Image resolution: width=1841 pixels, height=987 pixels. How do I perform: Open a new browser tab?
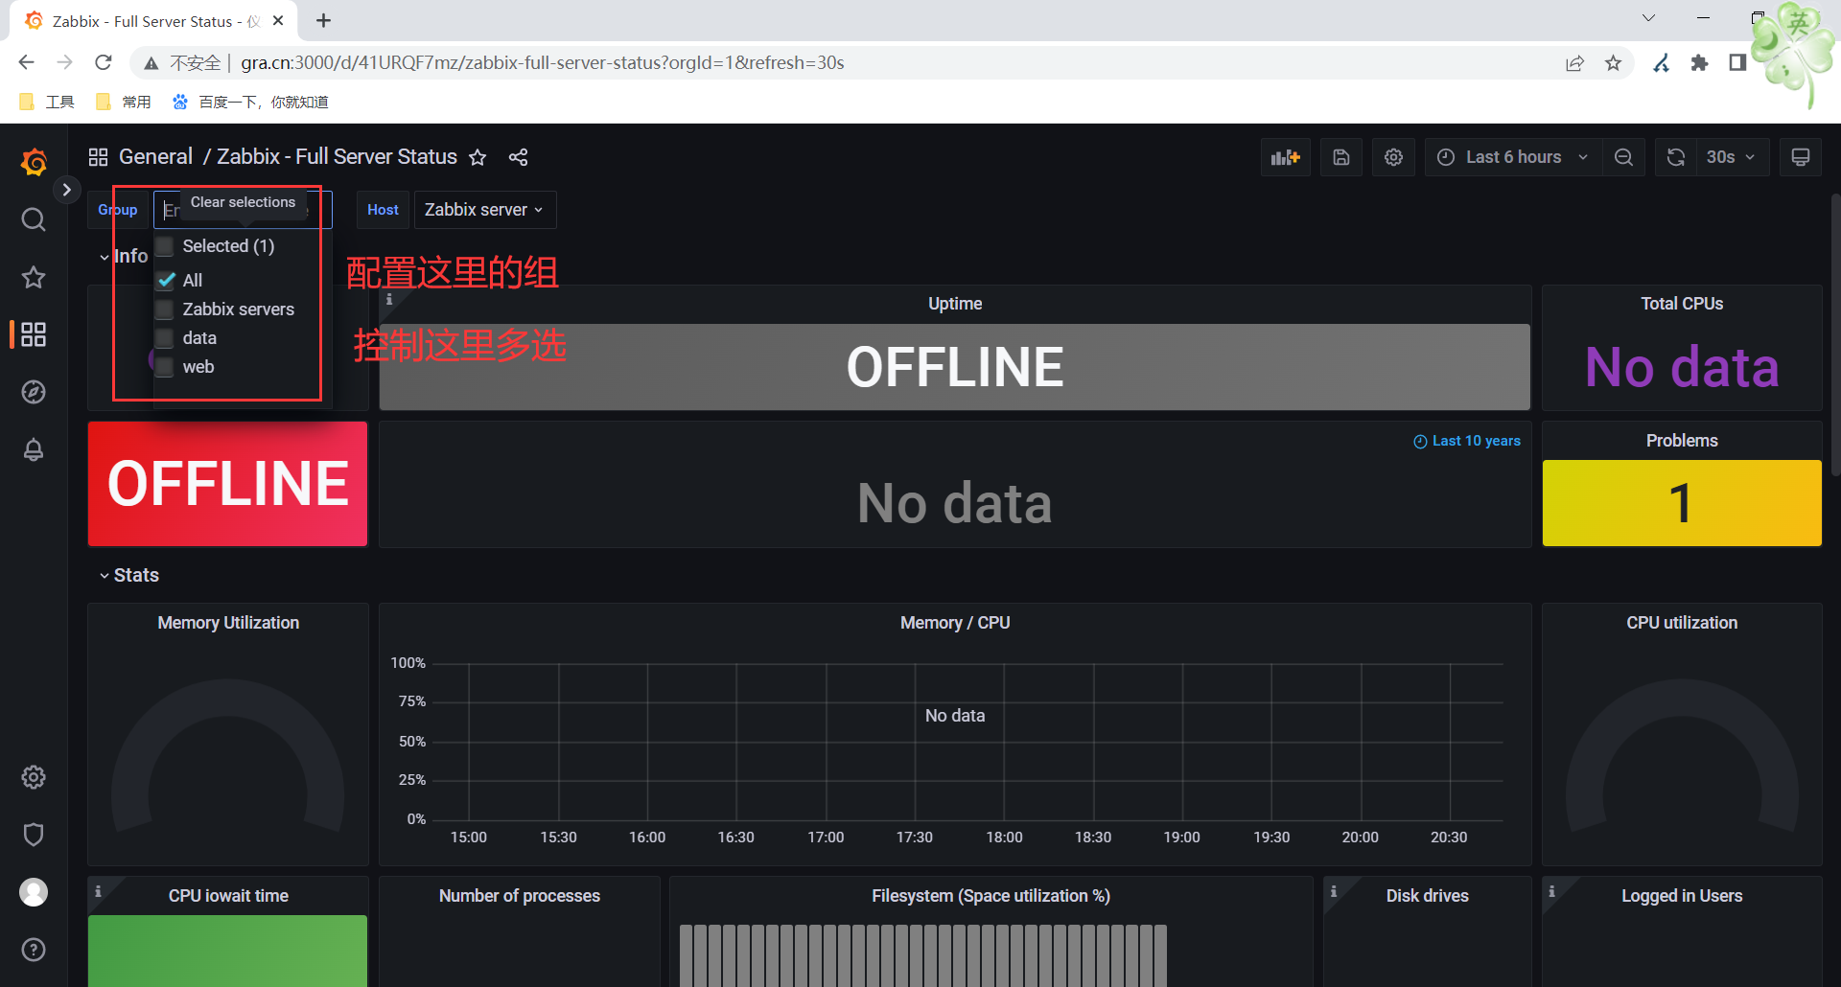point(324,20)
